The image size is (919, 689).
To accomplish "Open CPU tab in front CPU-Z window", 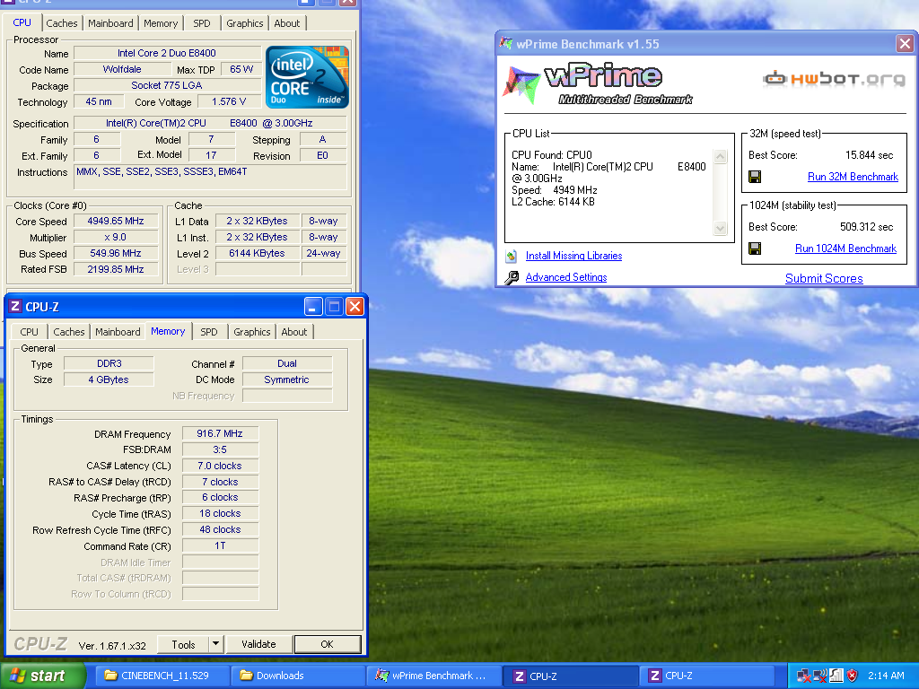I will point(29,332).
